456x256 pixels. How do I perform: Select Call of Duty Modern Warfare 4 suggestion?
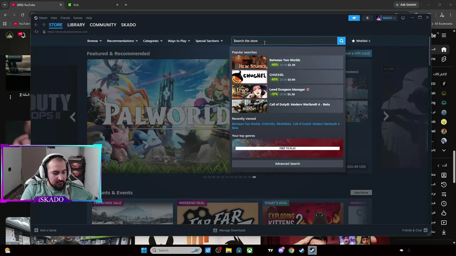tap(287, 106)
